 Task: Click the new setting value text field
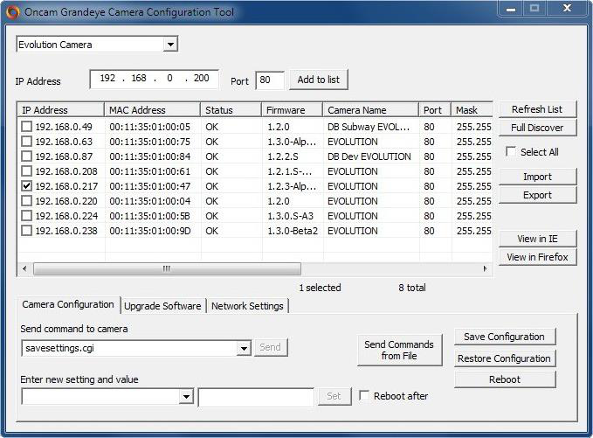[x=256, y=397]
